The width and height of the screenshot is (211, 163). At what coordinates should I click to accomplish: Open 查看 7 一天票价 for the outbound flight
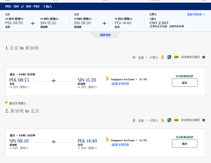148,58
